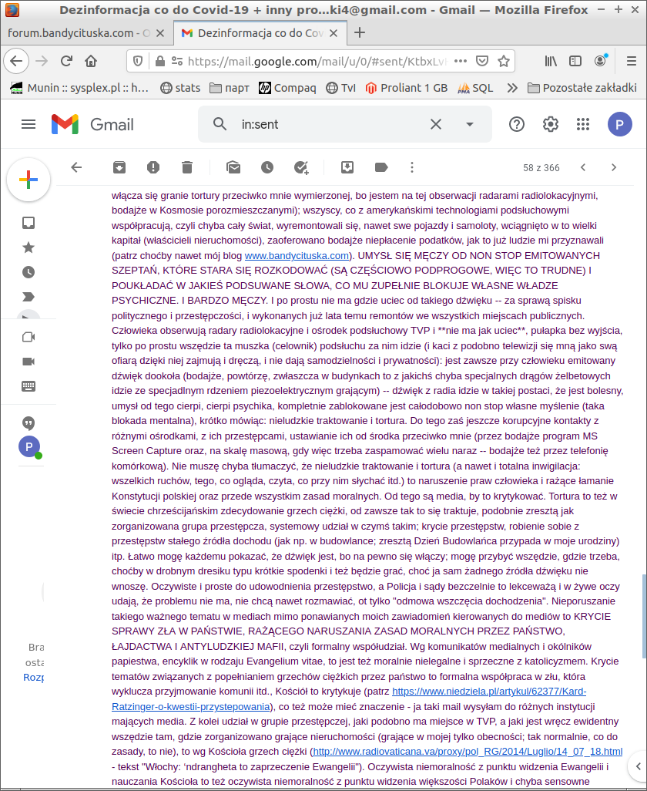Open Gmail Help
Screen dimensions: 647x791
(x=517, y=124)
